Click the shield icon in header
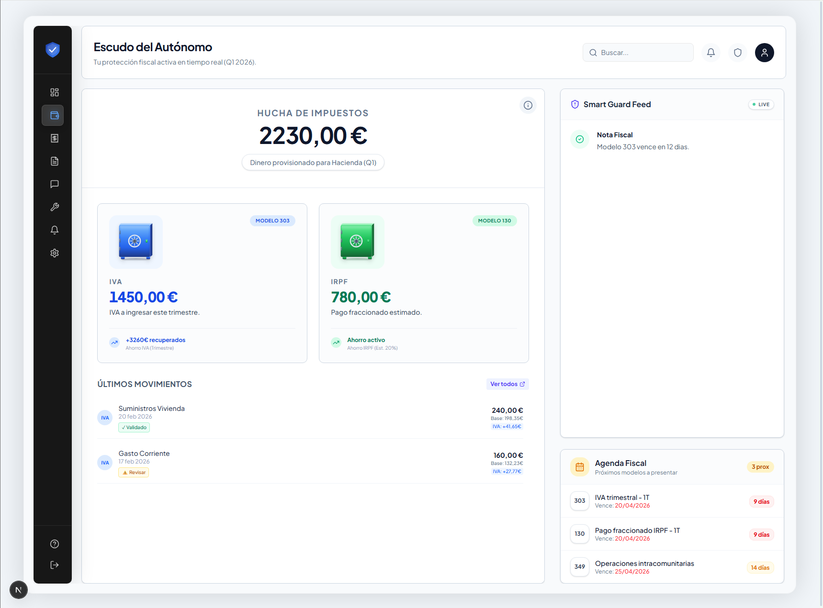This screenshot has height=608, width=823. 738,53
